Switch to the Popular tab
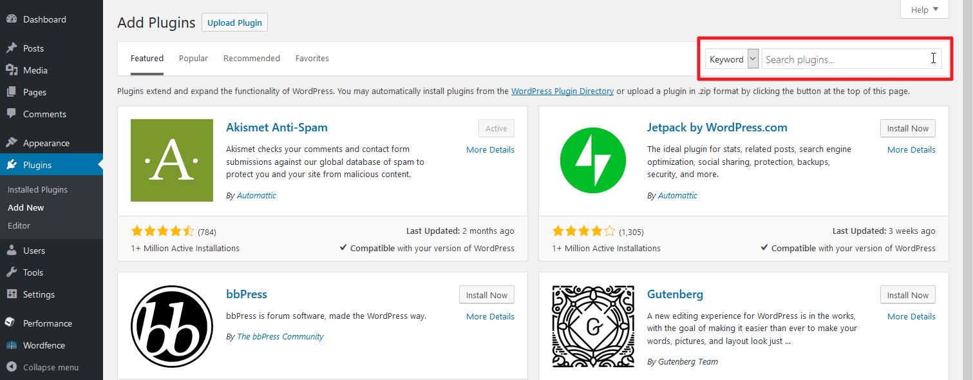This screenshot has width=973, height=380. pyautogui.click(x=193, y=59)
